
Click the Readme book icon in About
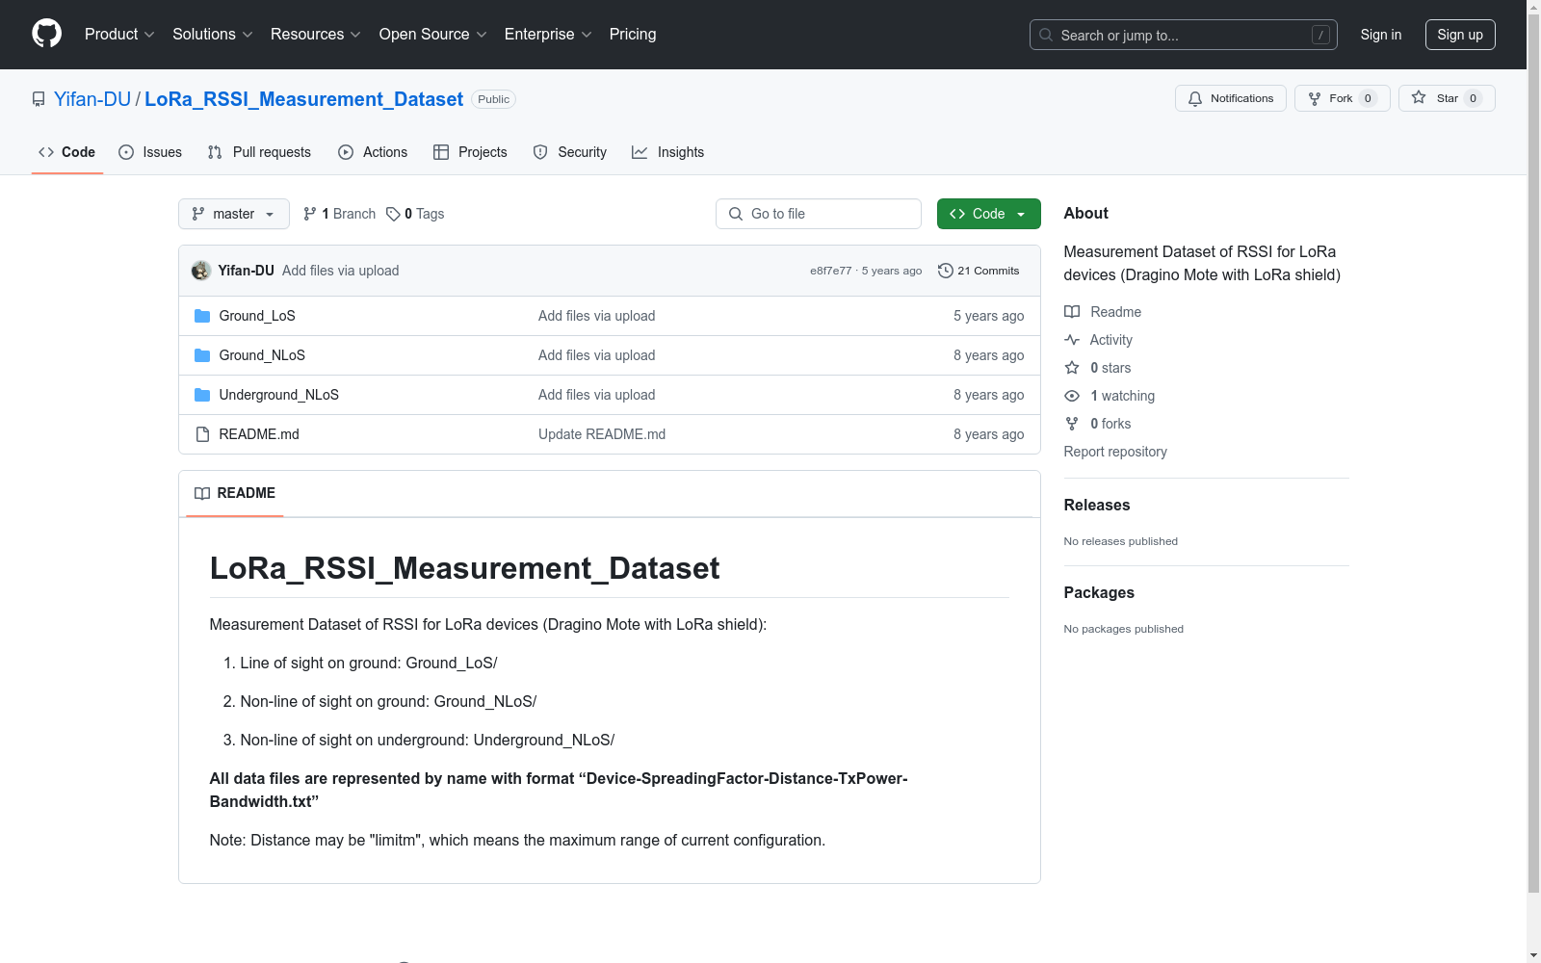(1072, 311)
